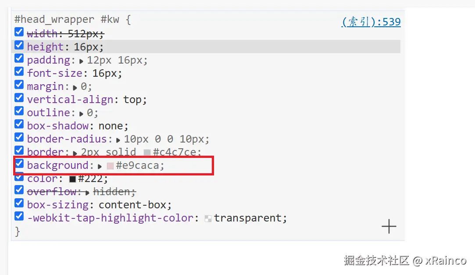This screenshot has width=475, height=275.
Task: Disable the height property checkbox
Action: click(19, 45)
